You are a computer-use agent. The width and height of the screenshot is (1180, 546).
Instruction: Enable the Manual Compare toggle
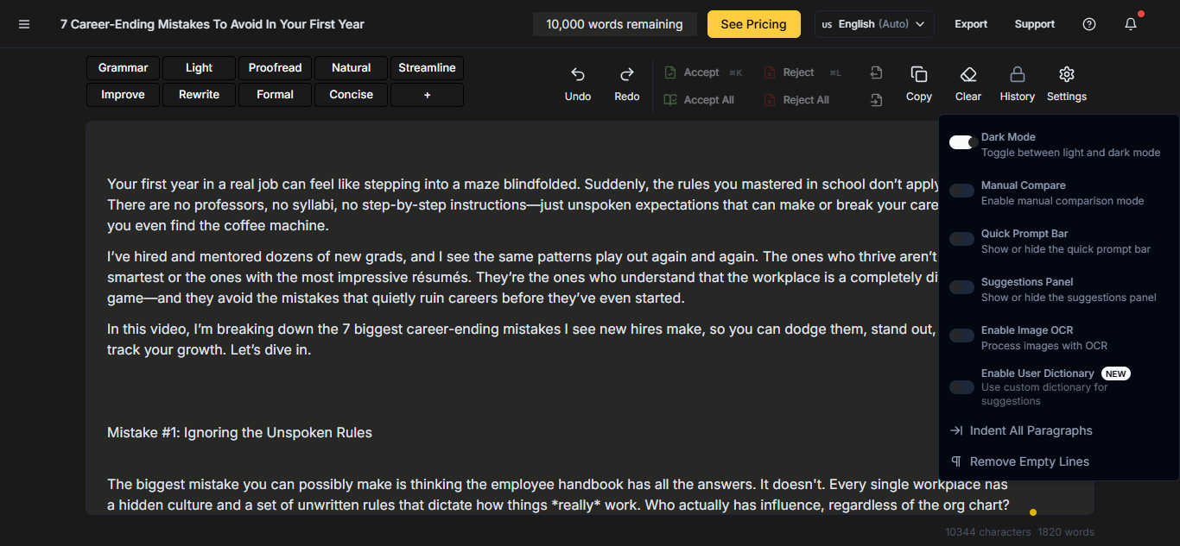pos(962,191)
